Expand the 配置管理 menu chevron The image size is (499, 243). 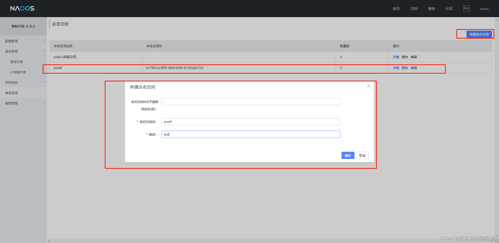point(43,41)
